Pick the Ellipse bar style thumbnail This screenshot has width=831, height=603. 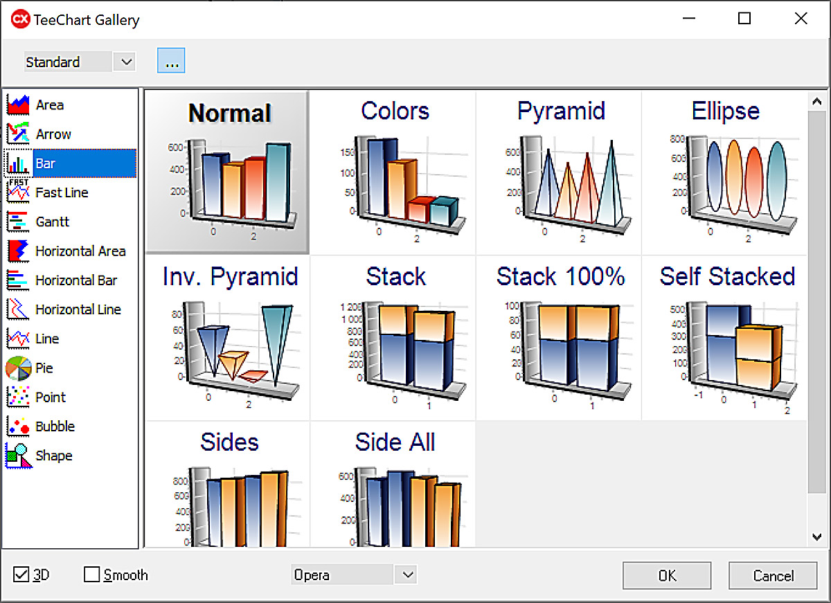point(725,172)
